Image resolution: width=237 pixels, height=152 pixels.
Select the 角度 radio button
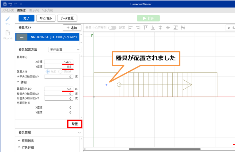tap(48, 71)
